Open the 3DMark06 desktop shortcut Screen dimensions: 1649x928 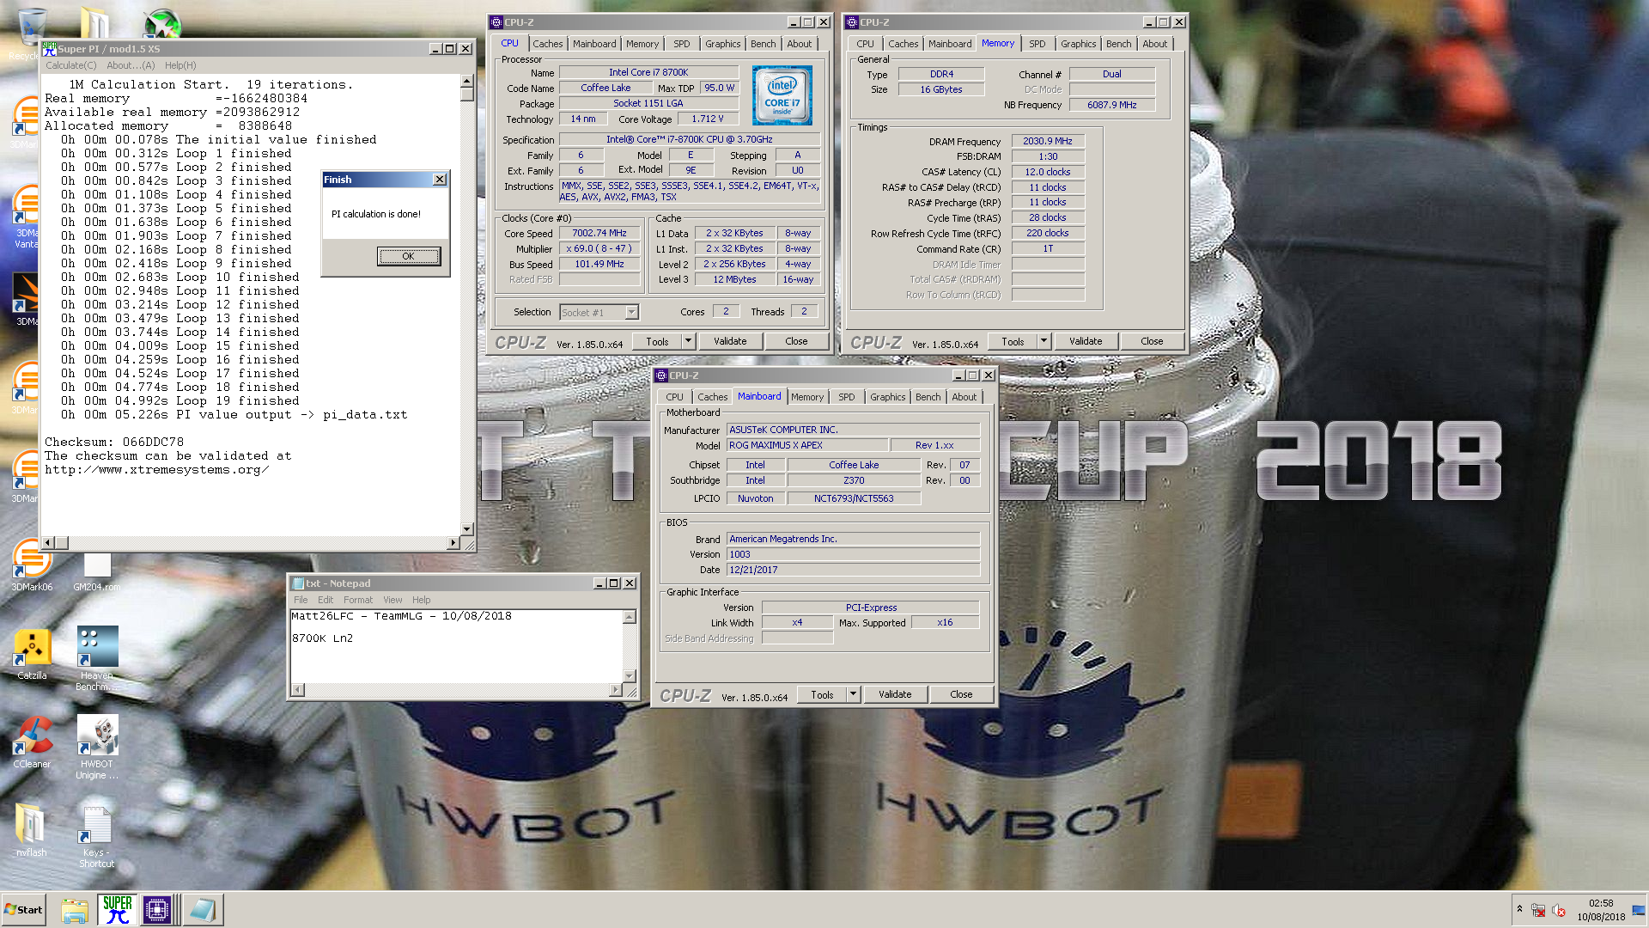point(32,563)
